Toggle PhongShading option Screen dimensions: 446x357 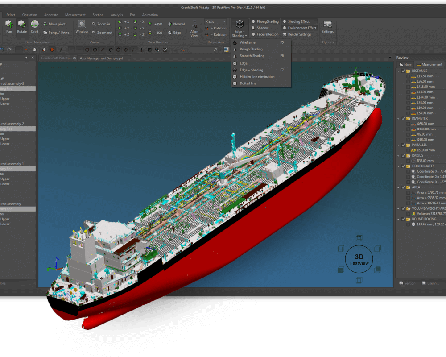click(265, 21)
